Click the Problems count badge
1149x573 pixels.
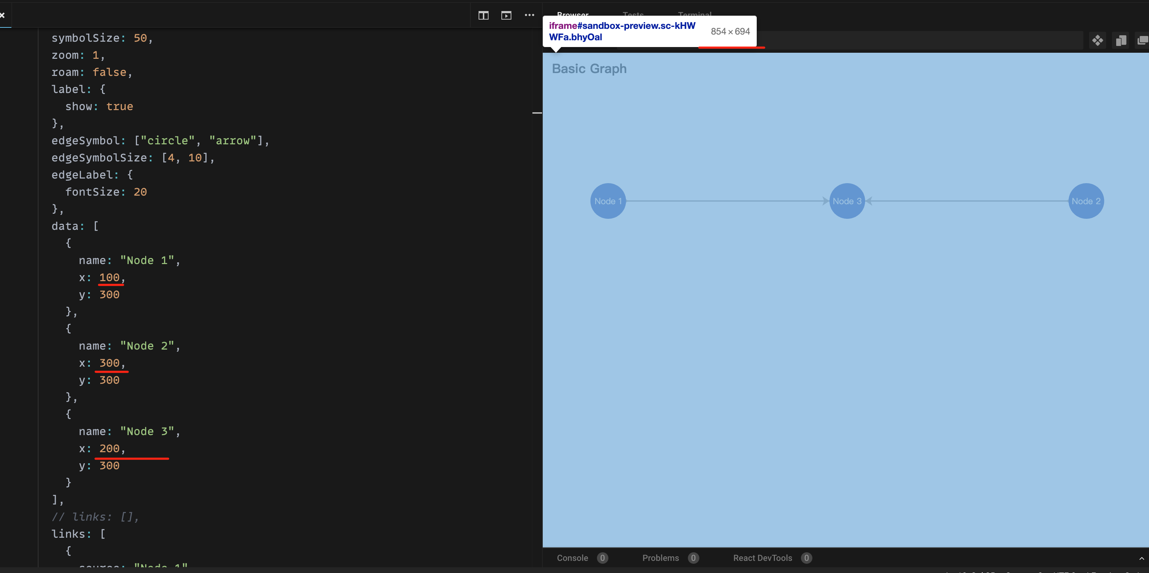[x=694, y=558]
